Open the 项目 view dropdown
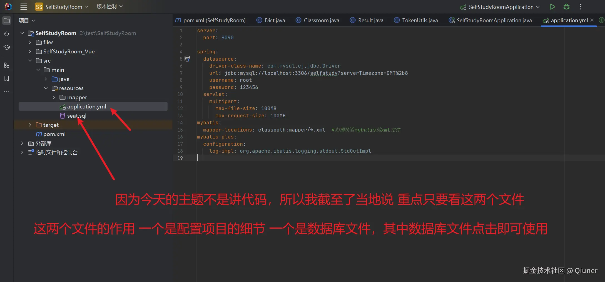This screenshot has width=605, height=282. pyautogui.click(x=27, y=21)
